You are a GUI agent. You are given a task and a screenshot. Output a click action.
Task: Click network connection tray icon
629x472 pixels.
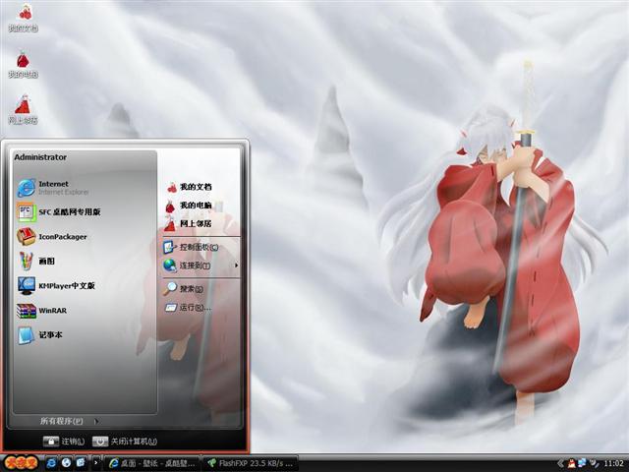coord(582,463)
